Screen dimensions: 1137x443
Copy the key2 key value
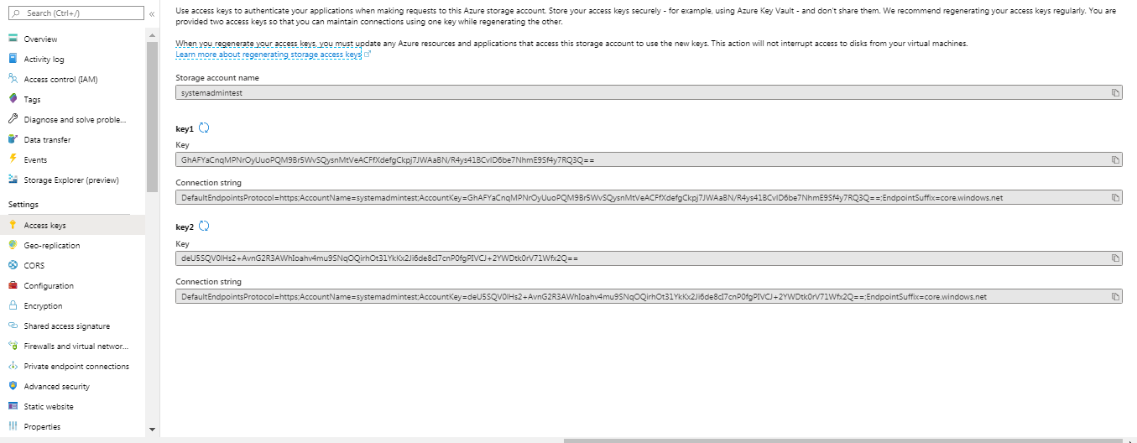click(1115, 258)
